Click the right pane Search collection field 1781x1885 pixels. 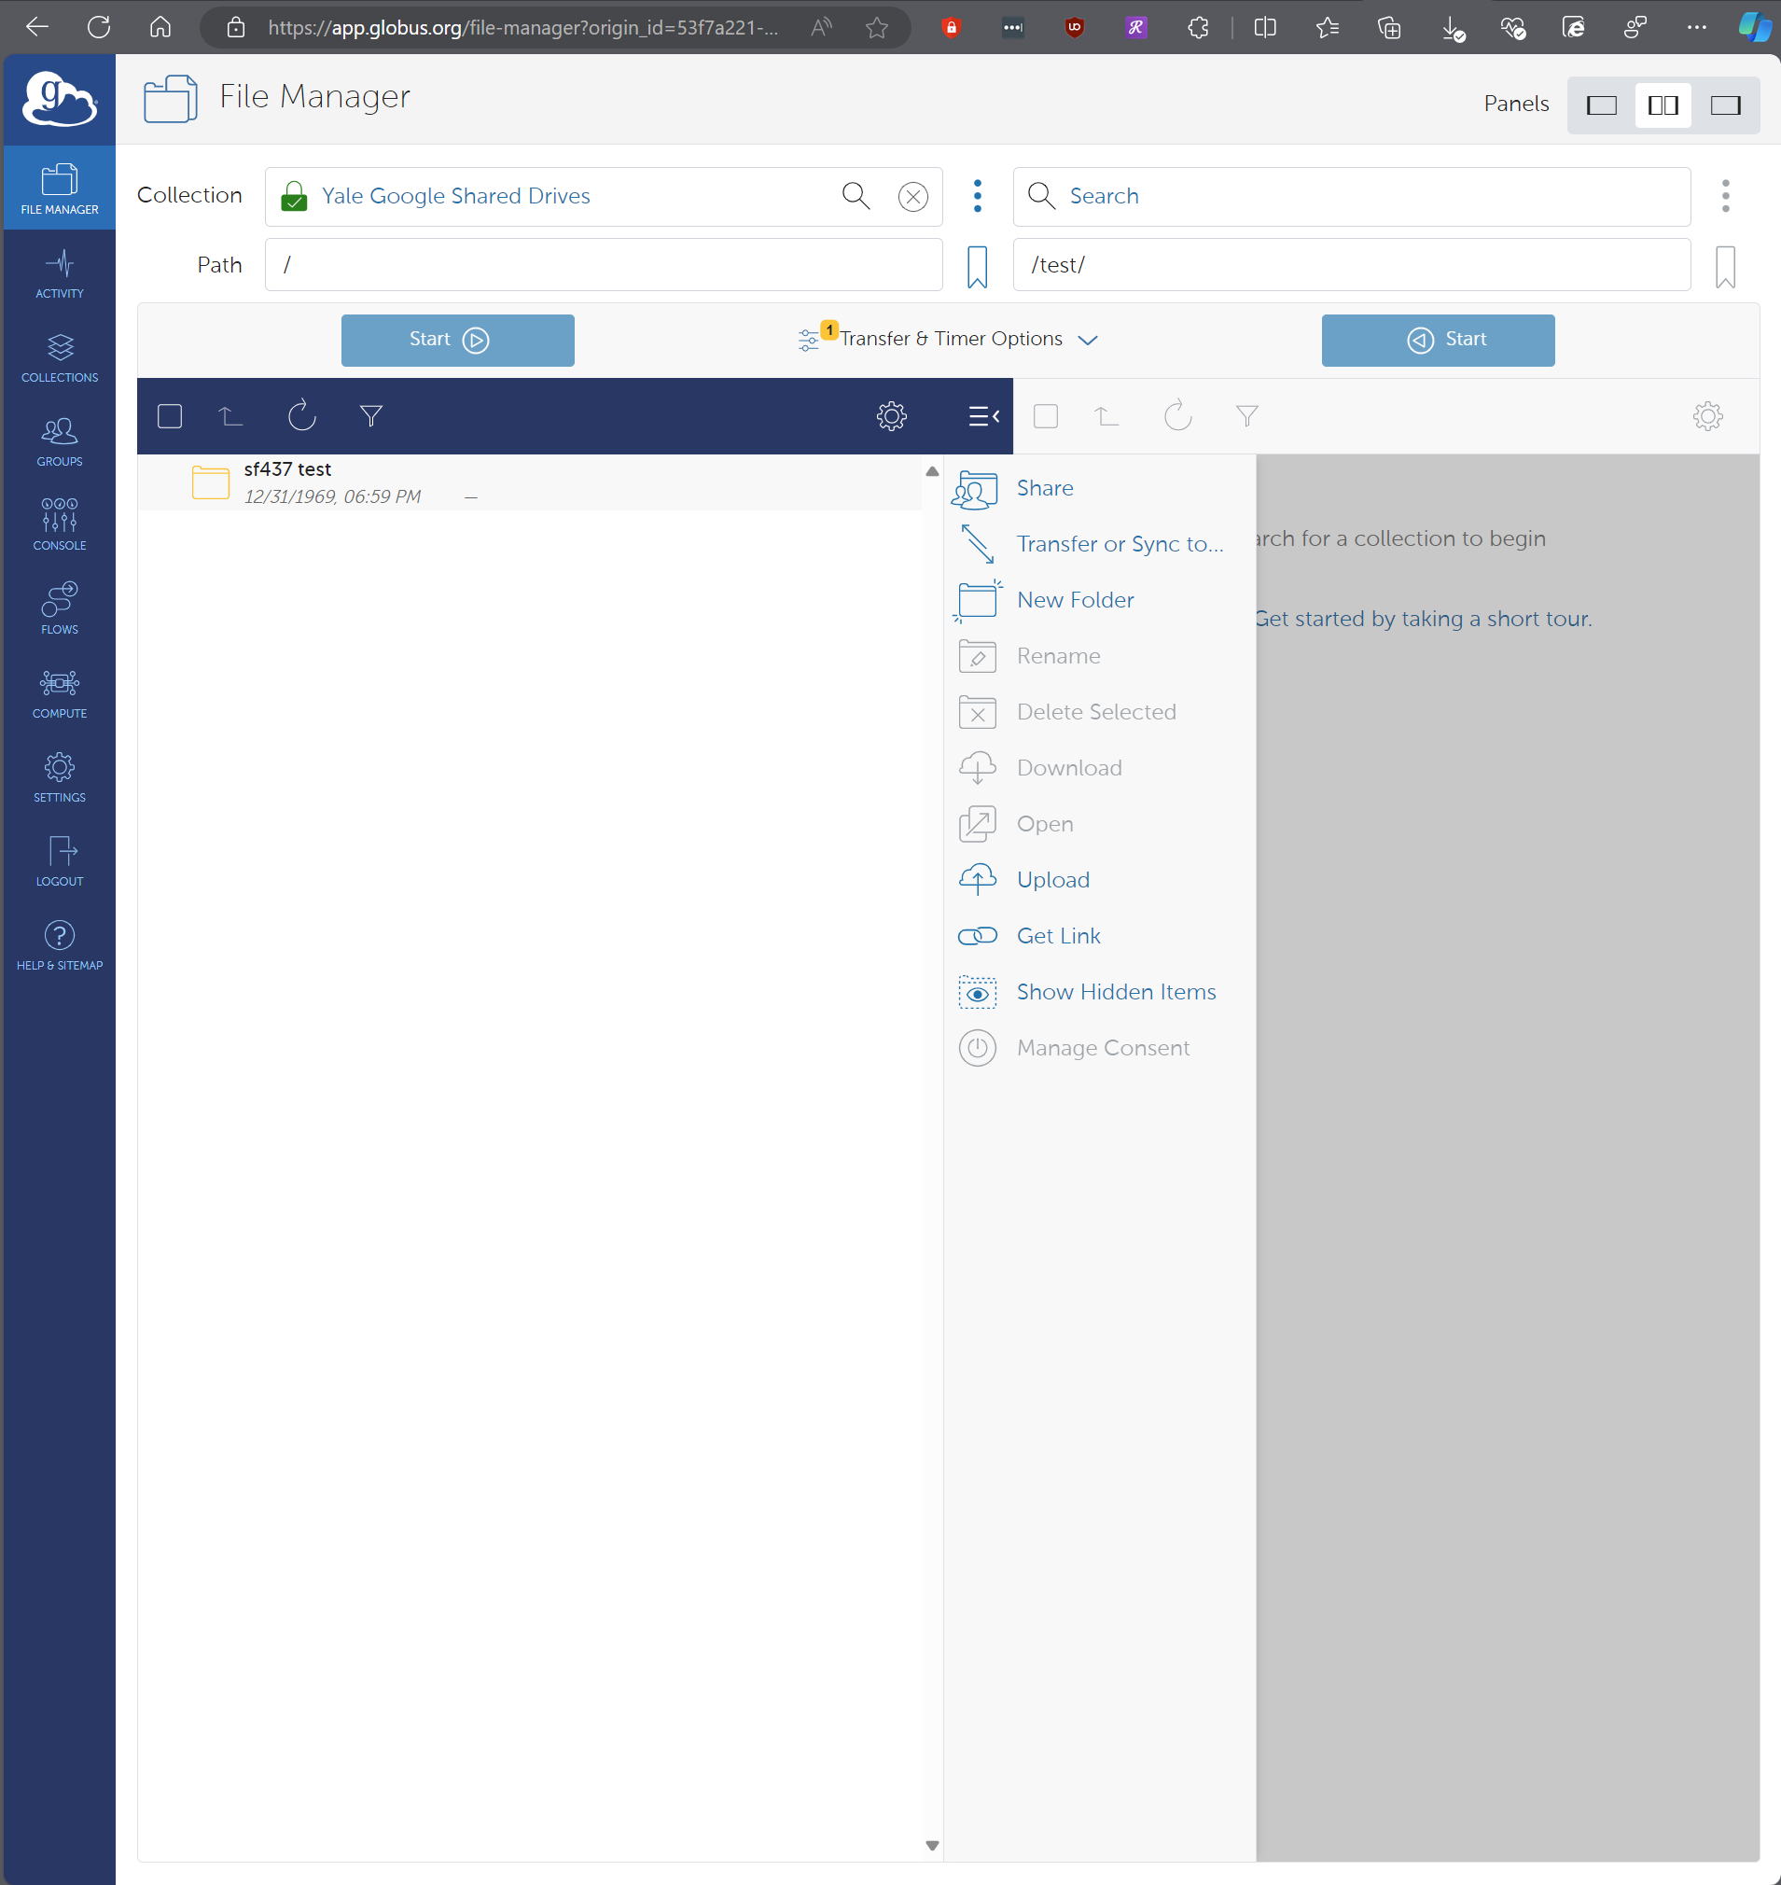point(1351,197)
